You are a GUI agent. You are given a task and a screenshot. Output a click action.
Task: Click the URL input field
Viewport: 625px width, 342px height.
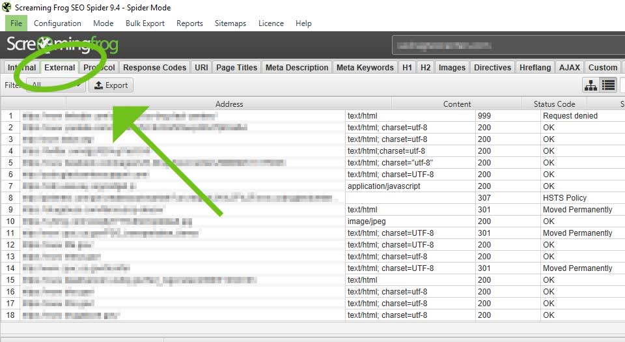pos(508,46)
